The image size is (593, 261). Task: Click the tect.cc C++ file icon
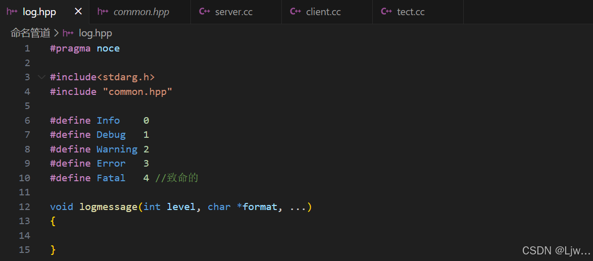[386, 12]
